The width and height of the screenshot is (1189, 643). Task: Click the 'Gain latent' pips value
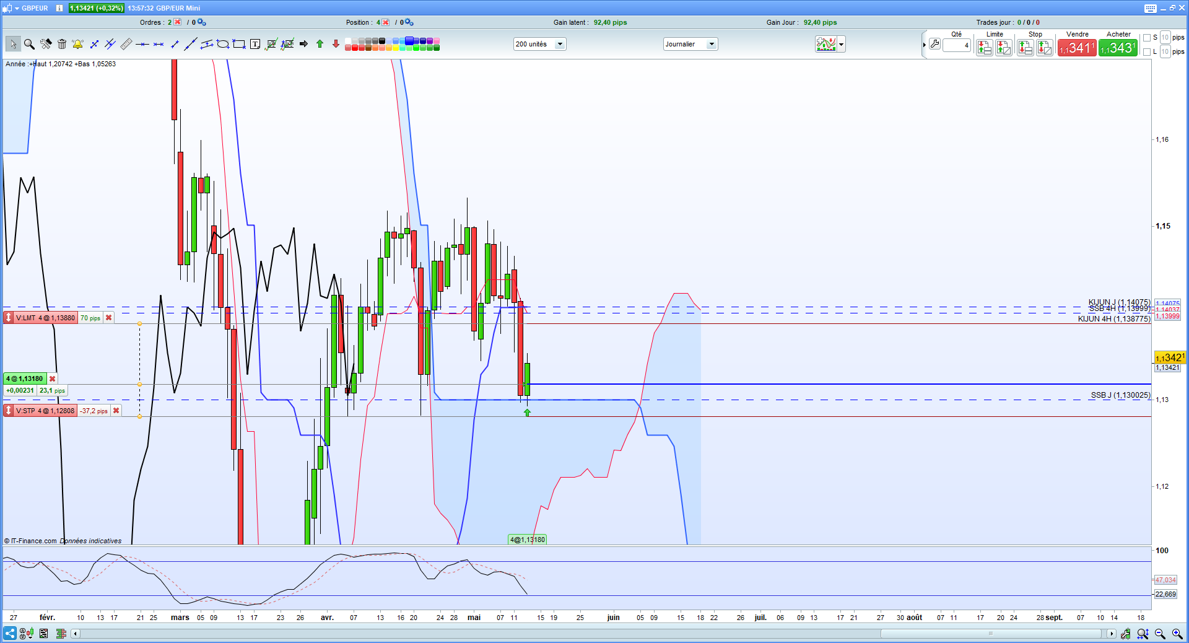click(610, 22)
